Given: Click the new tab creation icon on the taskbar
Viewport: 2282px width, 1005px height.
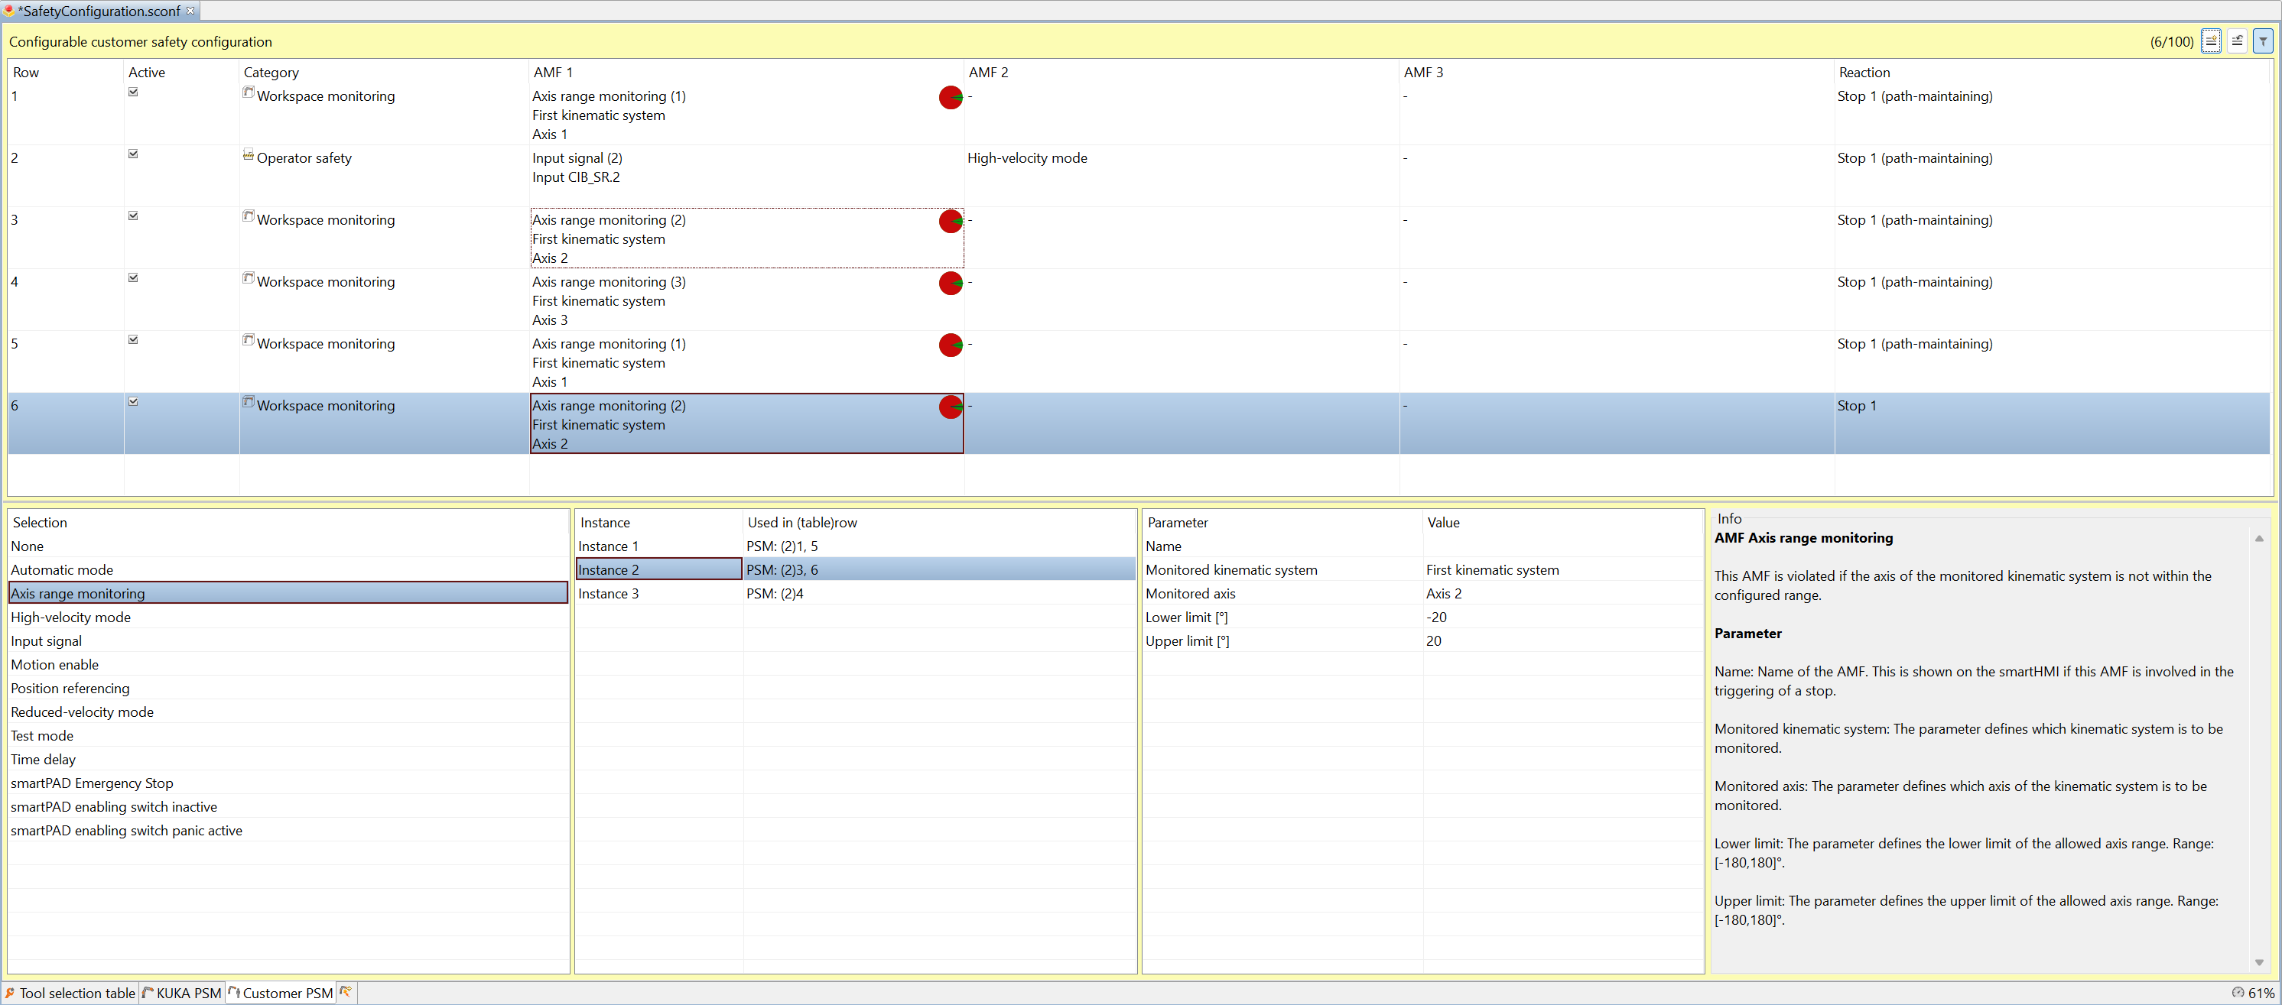Looking at the screenshot, I should pos(346,993).
